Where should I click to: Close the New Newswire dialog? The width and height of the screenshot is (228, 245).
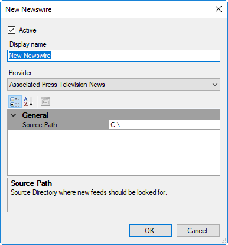[x=219, y=9]
